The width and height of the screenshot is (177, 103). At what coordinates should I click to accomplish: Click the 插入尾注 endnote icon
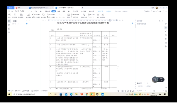click(44, 16)
